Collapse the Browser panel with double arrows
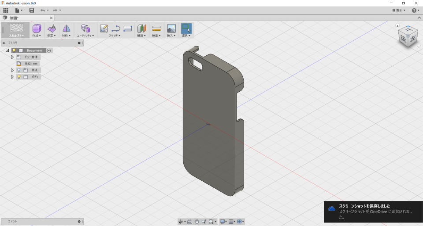 tap(4, 43)
